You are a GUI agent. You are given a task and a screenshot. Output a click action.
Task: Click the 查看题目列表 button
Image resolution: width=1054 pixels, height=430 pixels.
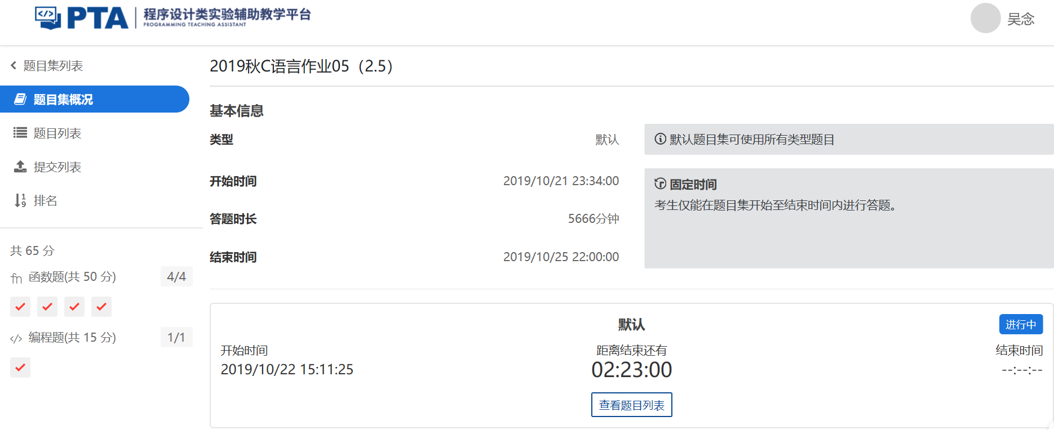[x=631, y=405]
